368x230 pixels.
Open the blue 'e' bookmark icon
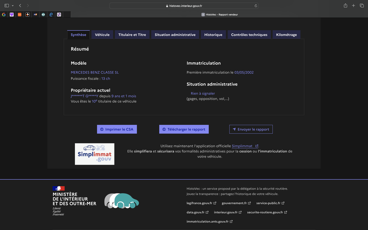point(51,15)
